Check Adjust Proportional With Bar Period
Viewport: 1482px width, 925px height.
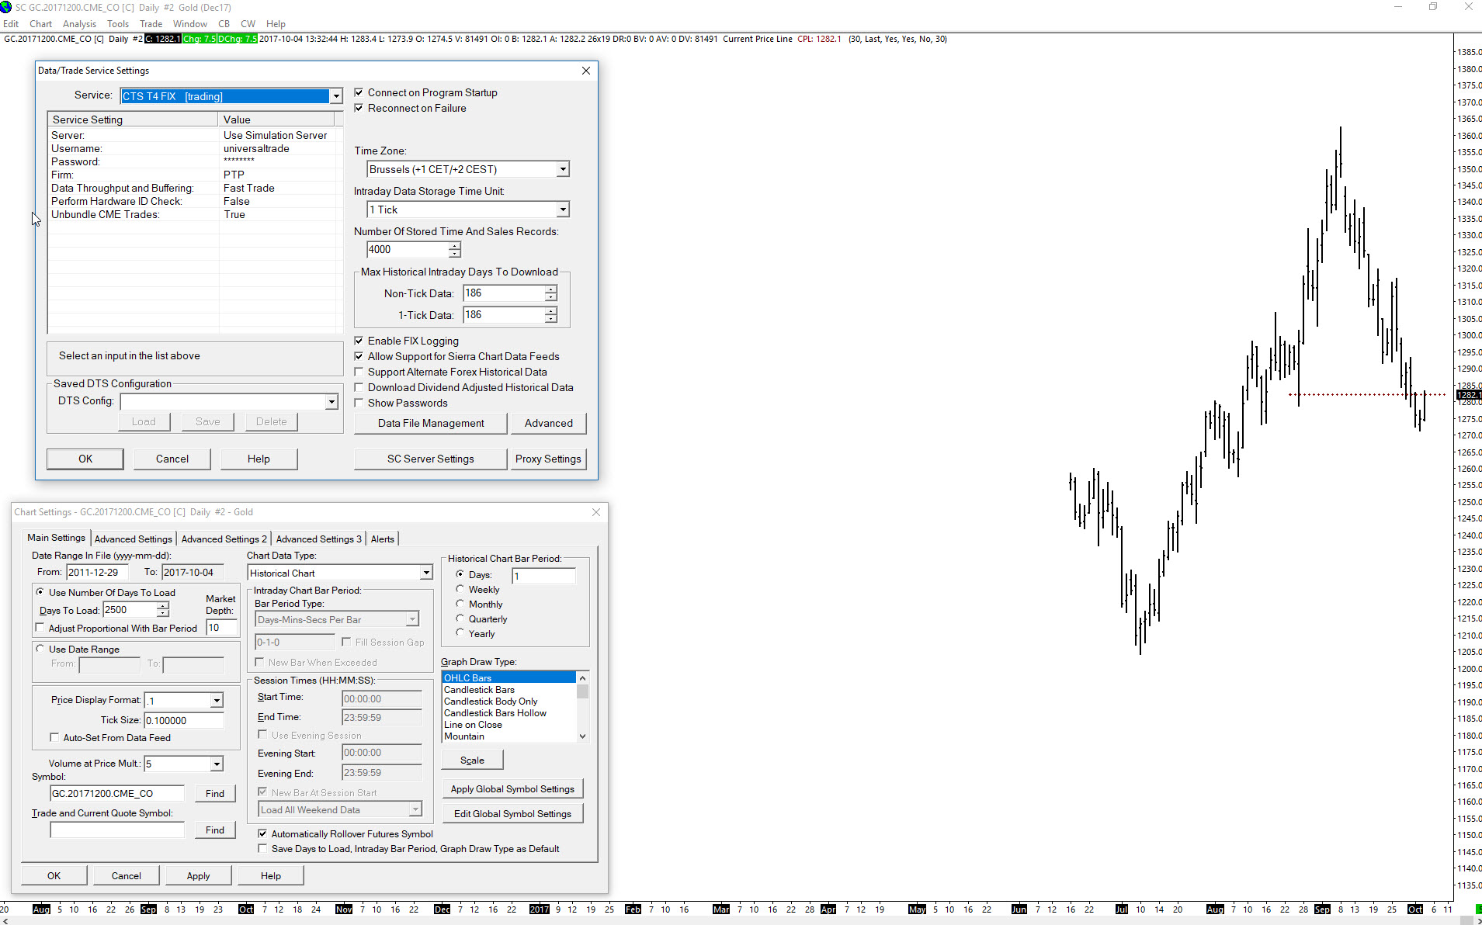click(40, 628)
